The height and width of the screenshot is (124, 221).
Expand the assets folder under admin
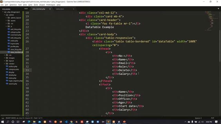click(x=6, y=21)
